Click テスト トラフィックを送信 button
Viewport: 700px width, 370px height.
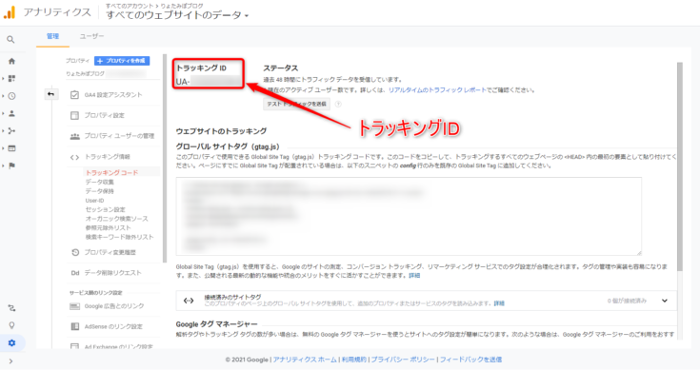click(x=296, y=104)
